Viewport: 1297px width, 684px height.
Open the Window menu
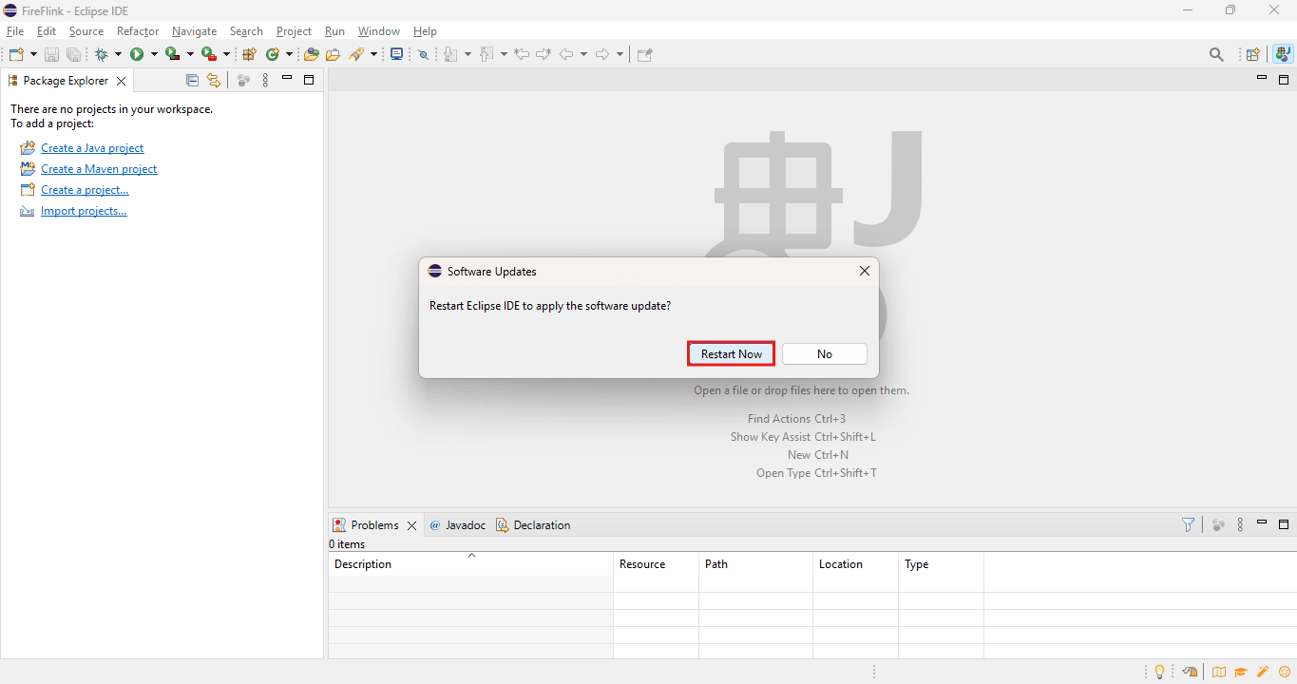[379, 31]
